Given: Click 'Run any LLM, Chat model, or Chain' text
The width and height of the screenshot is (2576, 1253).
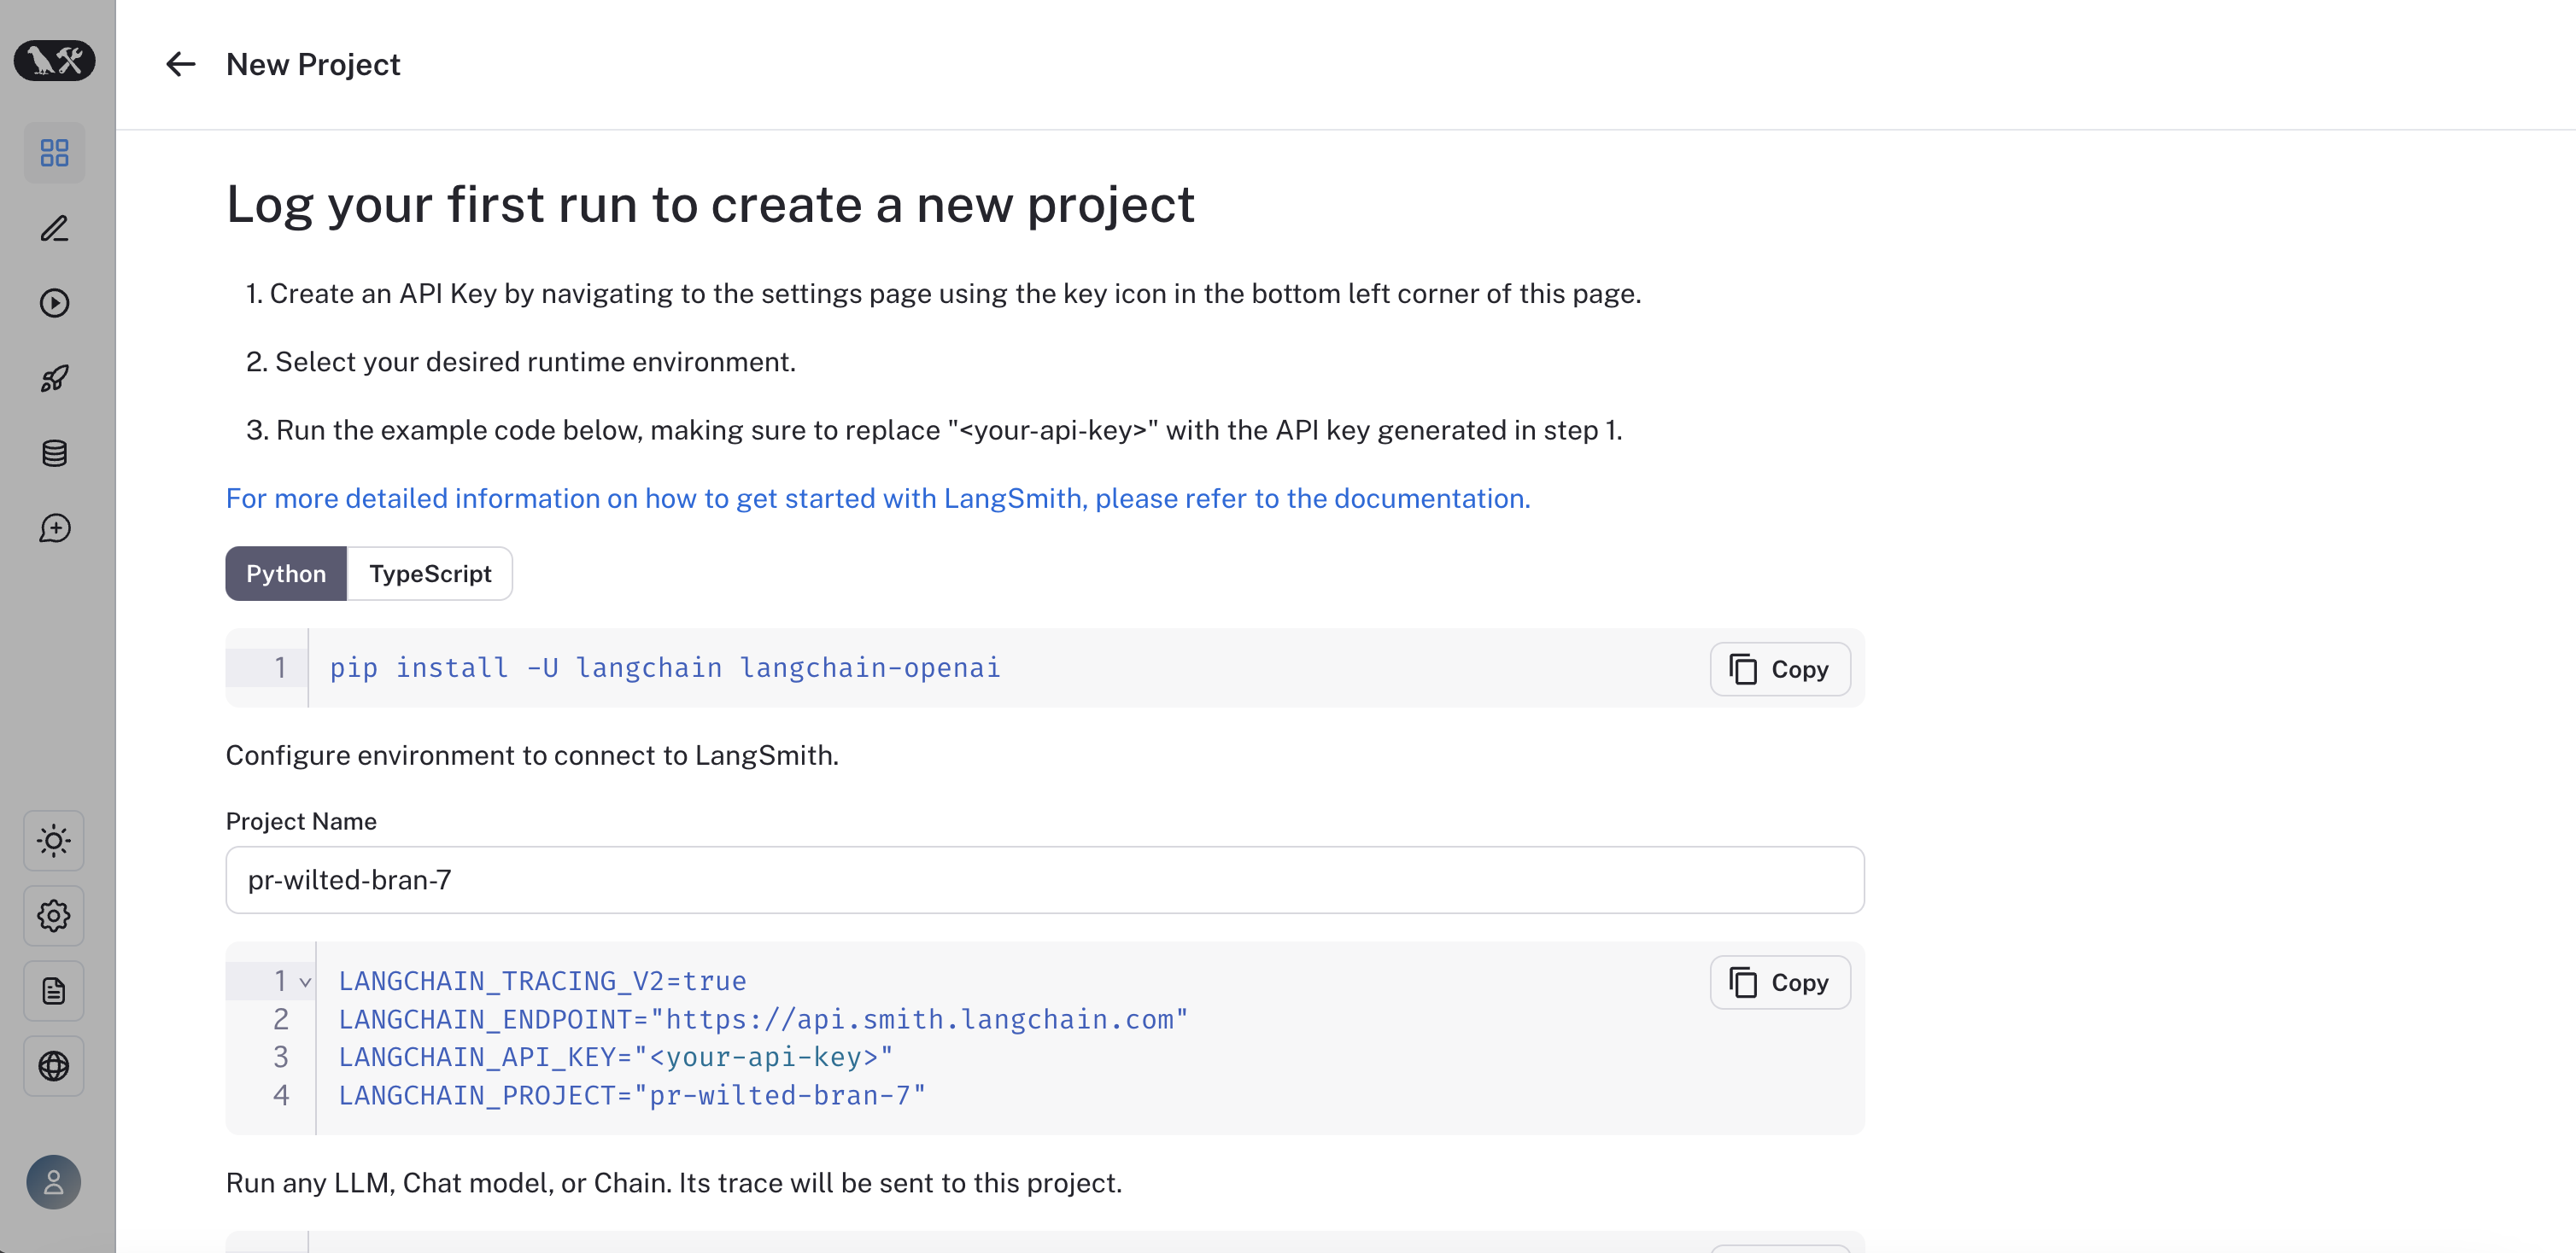Looking at the screenshot, I should 674,1183.
